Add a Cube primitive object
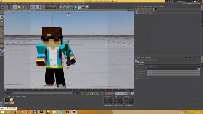This screenshot has height=114, width=203. click(60, 7)
